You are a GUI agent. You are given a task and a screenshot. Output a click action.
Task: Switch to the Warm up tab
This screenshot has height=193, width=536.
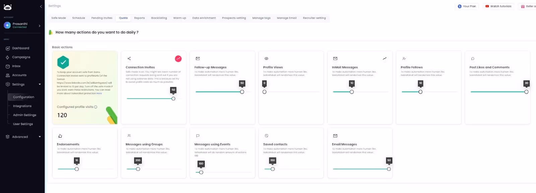(x=180, y=18)
